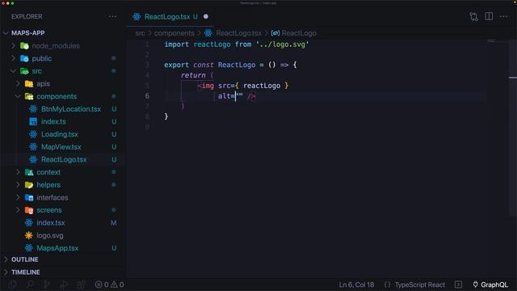
Task: Open MapsApp.tsx file
Action: [57, 248]
